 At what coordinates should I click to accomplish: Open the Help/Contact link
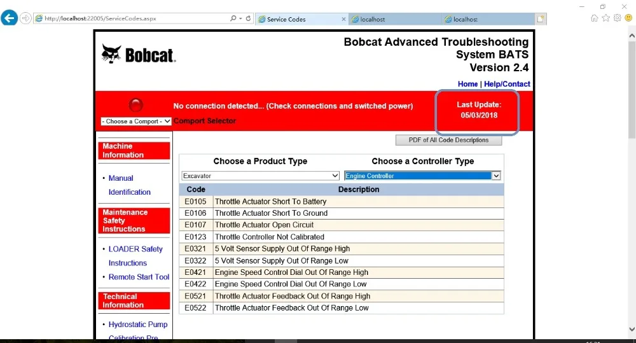(507, 84)
